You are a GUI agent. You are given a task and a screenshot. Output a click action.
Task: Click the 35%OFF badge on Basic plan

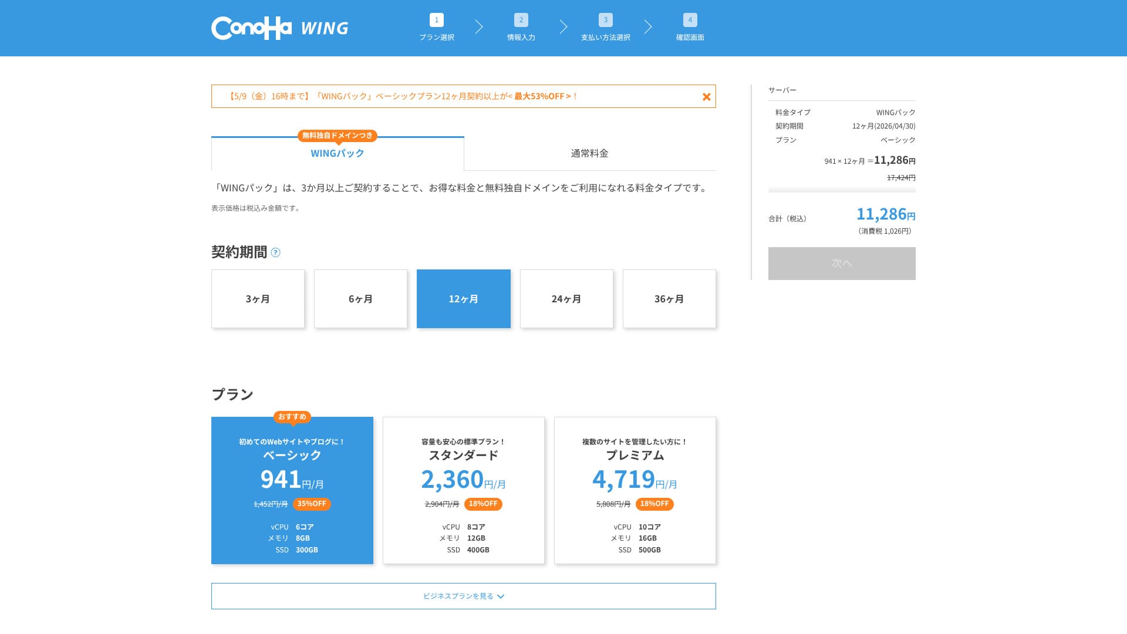coord(311,504)
